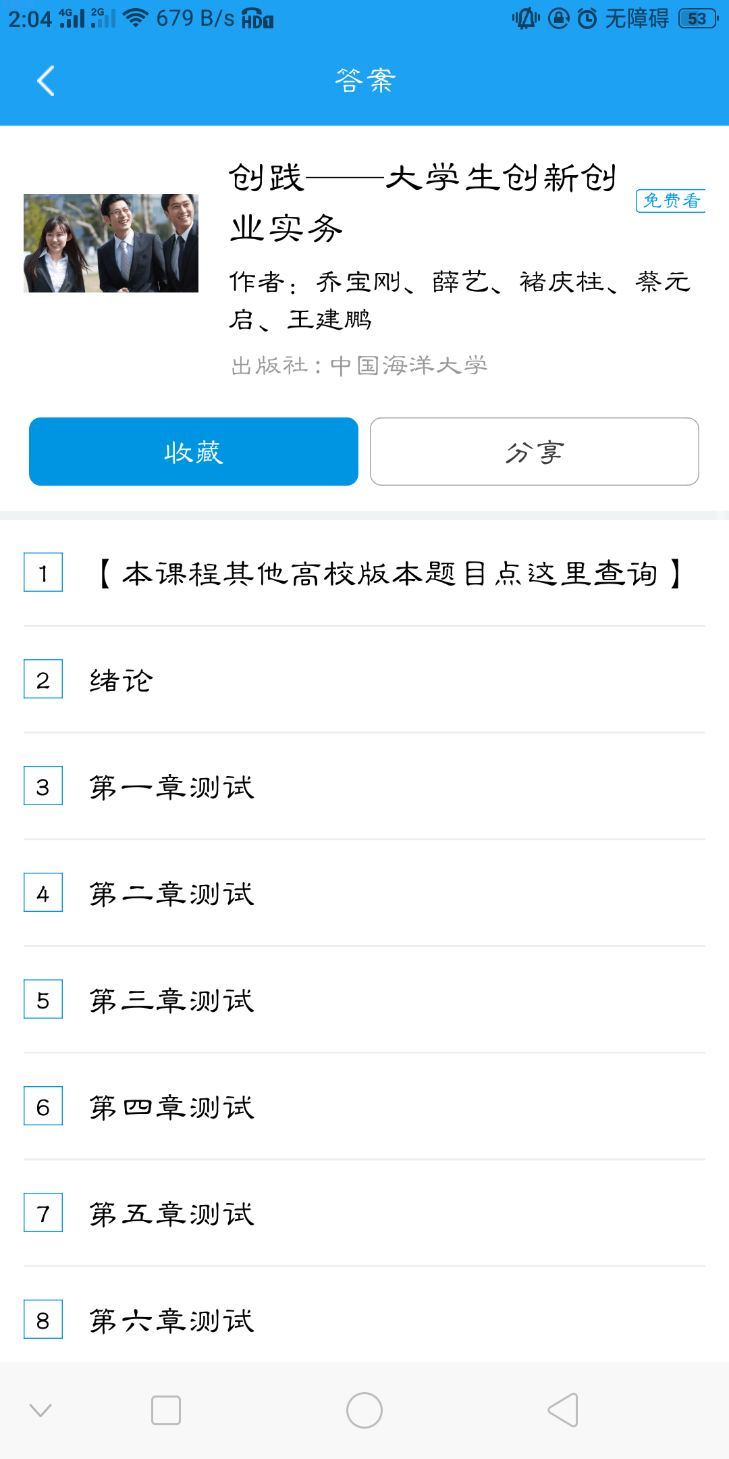729x1459 pixels.
Task: Open 第四章测试
Action: tap(364, 1106)
